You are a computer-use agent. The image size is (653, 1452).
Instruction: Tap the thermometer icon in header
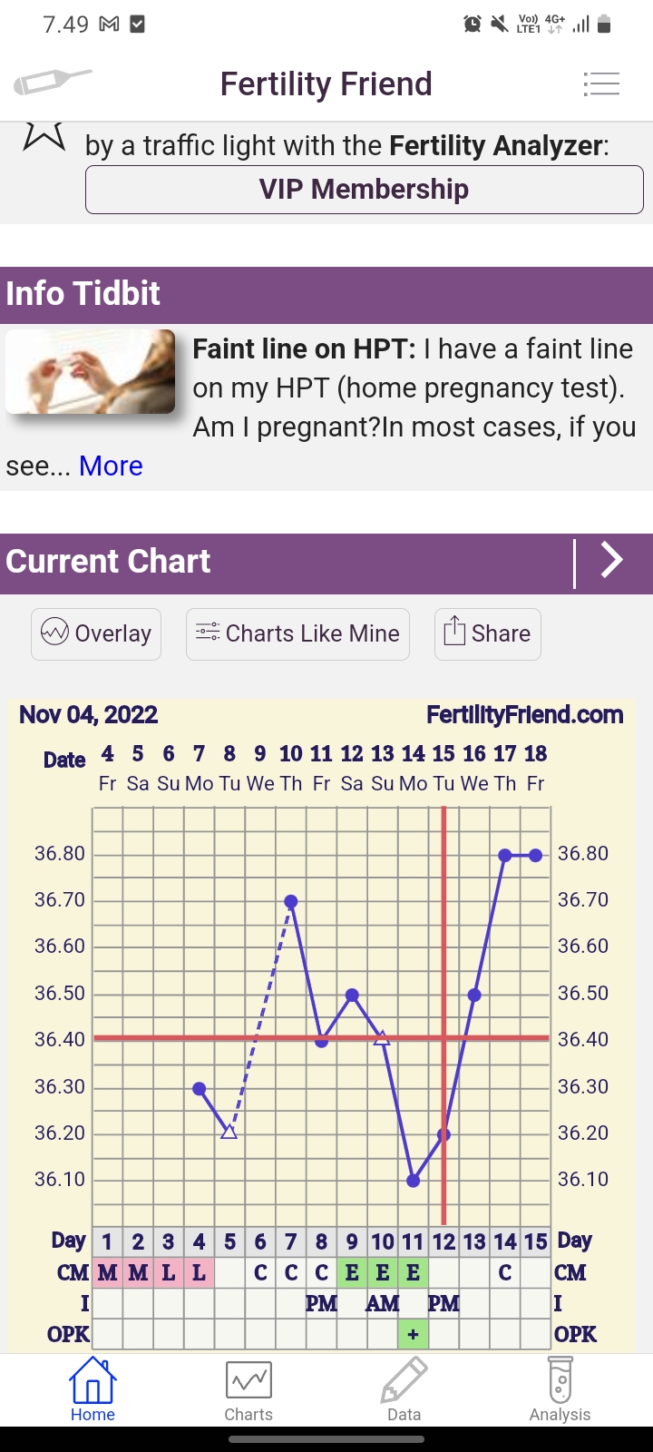point(53,83)
